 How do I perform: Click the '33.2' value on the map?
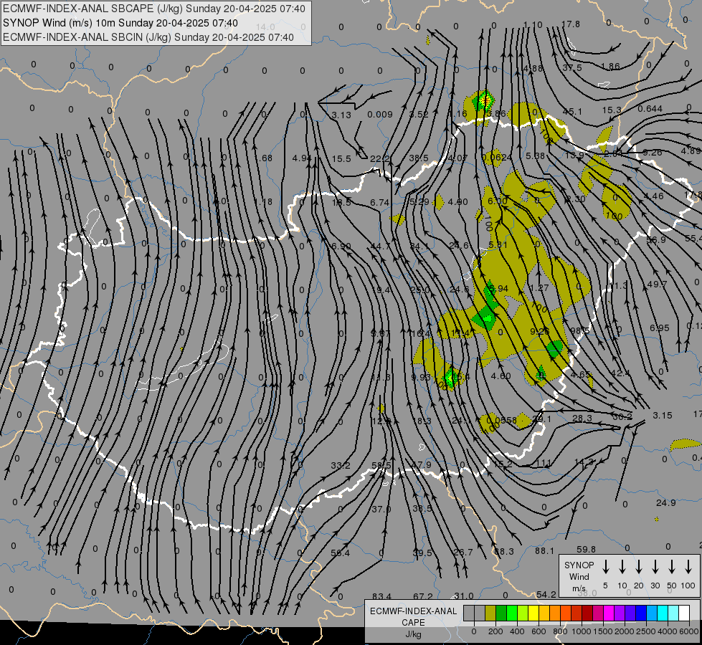(341, 466)
